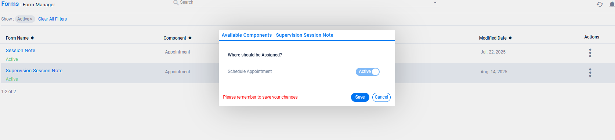The image size is (615, 140).
Task: Click the Modified Date column header
Action: [493, 38]
